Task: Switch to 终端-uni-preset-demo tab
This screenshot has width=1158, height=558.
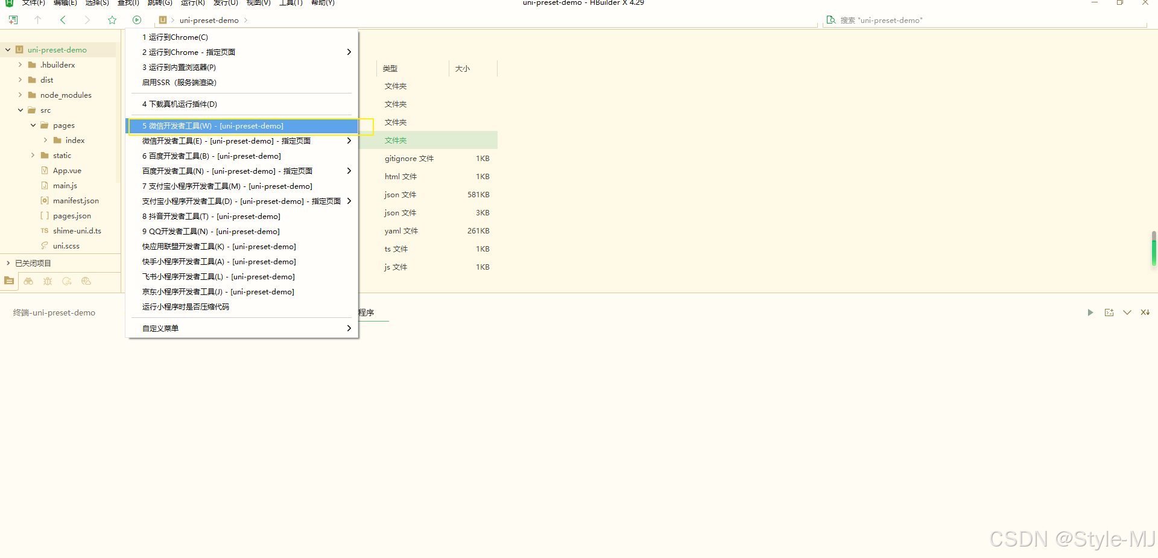Action: 54,312
